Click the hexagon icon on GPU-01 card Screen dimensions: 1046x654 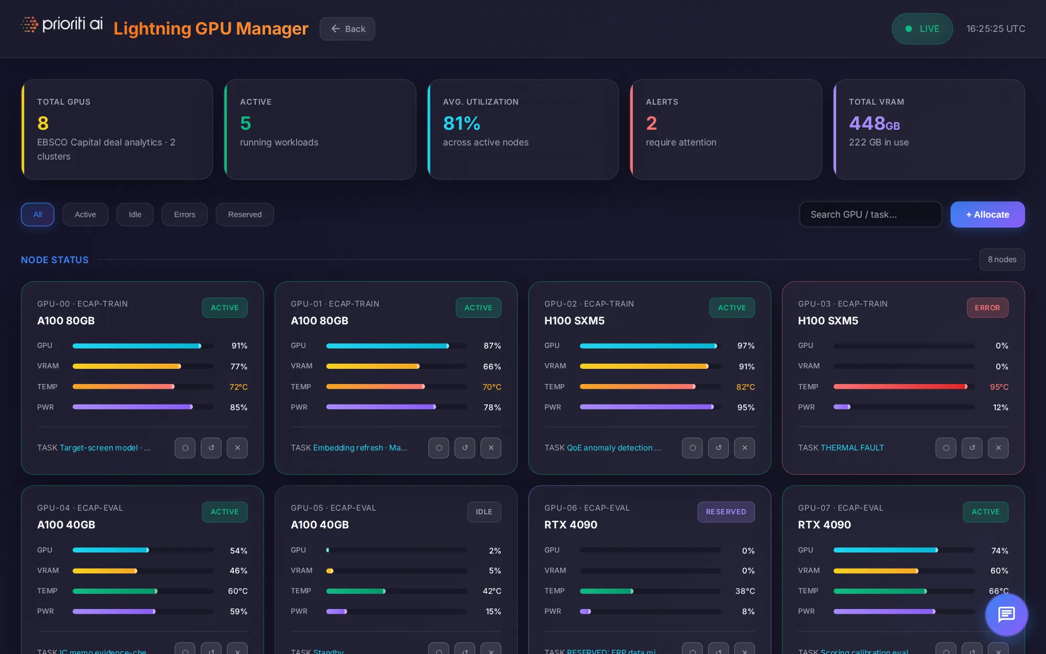pos(439,448)
